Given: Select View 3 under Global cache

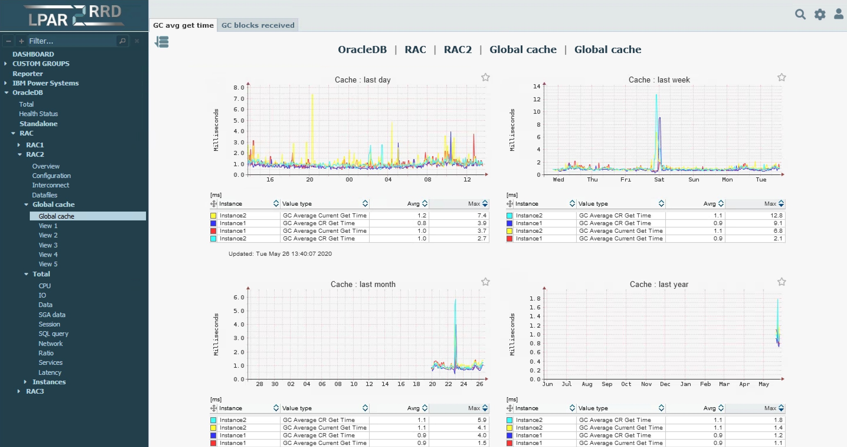Looking at the screenshot, I should pos(48,245).
